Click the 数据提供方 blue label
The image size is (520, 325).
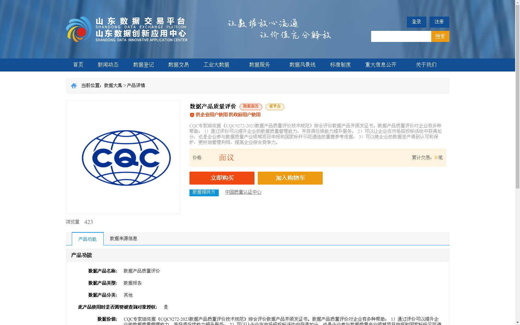point(204,192)
